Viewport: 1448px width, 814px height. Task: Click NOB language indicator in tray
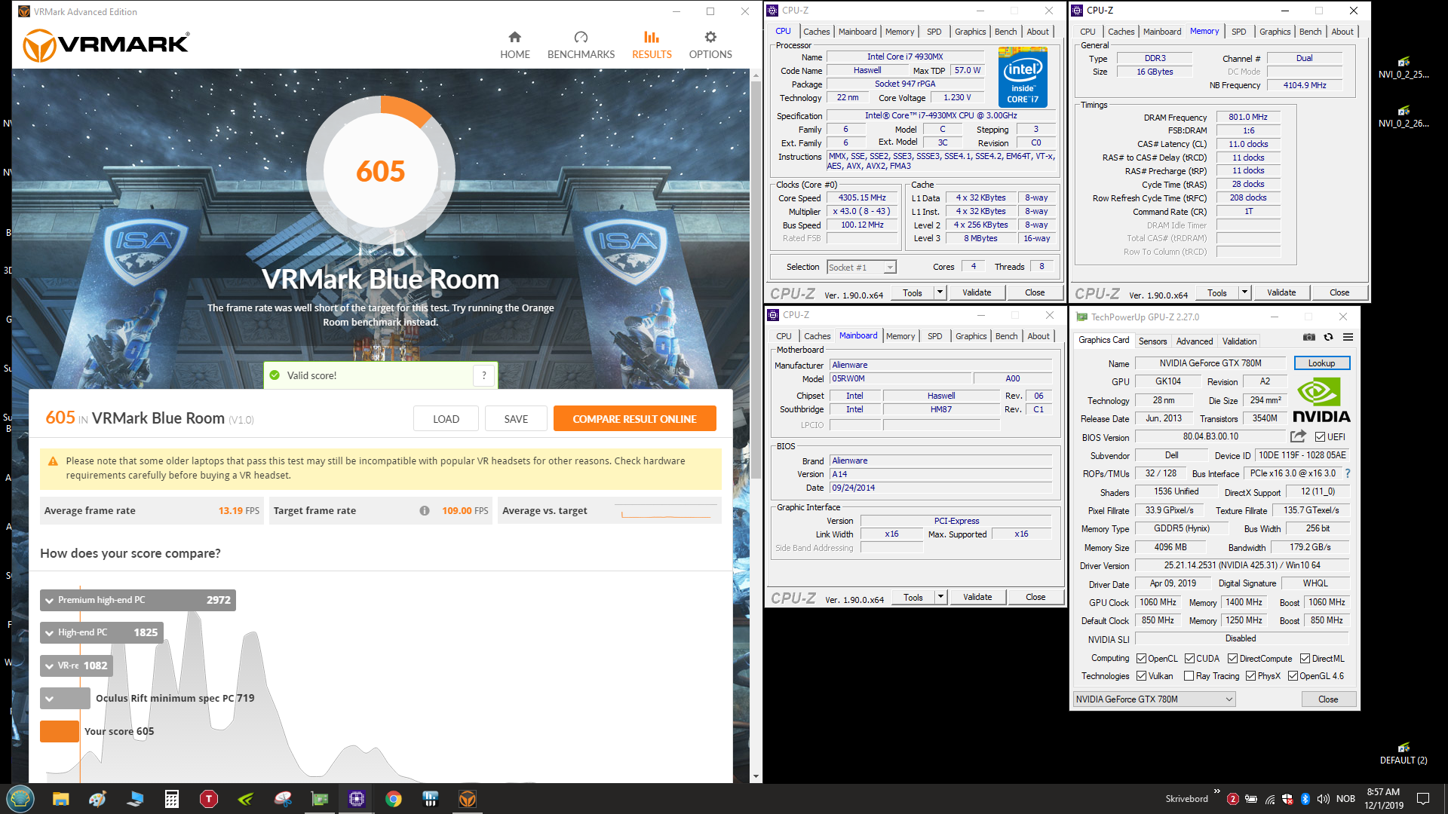[1345, 799]
